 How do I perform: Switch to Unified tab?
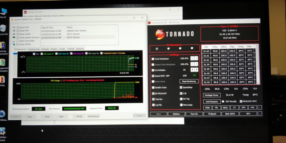pyautogui.click(x=71, y=49)
